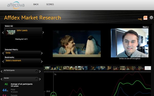Viewport: 154px width, 96px height.
Task: Click John Lewis ad title
Action: [22, 30]
